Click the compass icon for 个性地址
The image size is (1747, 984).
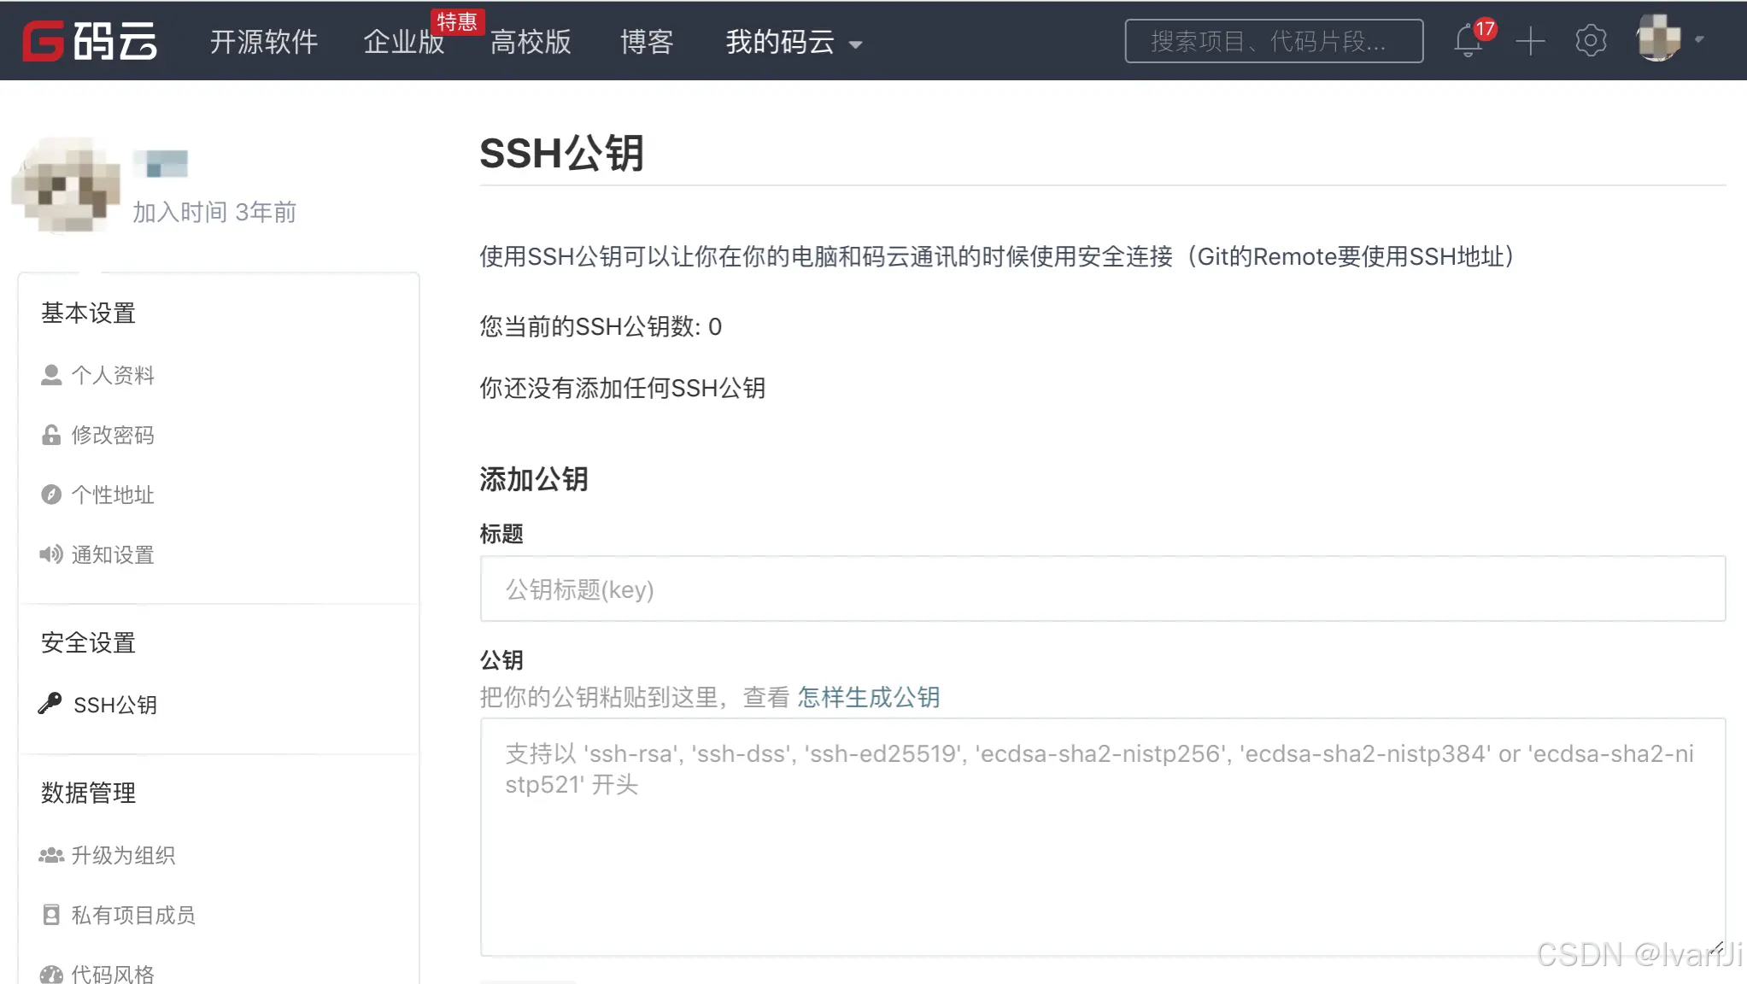tap(51, 495)
